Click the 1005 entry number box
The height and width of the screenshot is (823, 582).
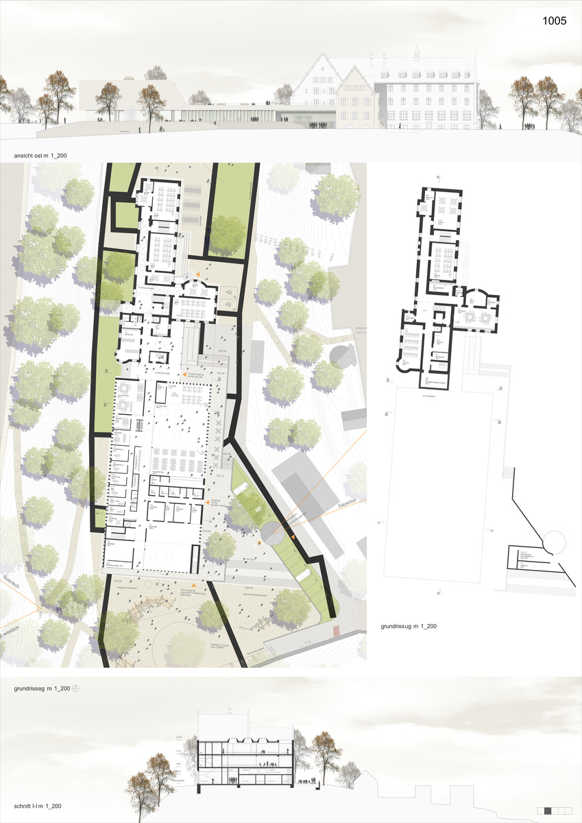[x=554, y=21]
